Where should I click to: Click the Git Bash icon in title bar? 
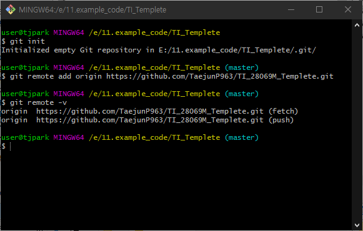(11, 10)
